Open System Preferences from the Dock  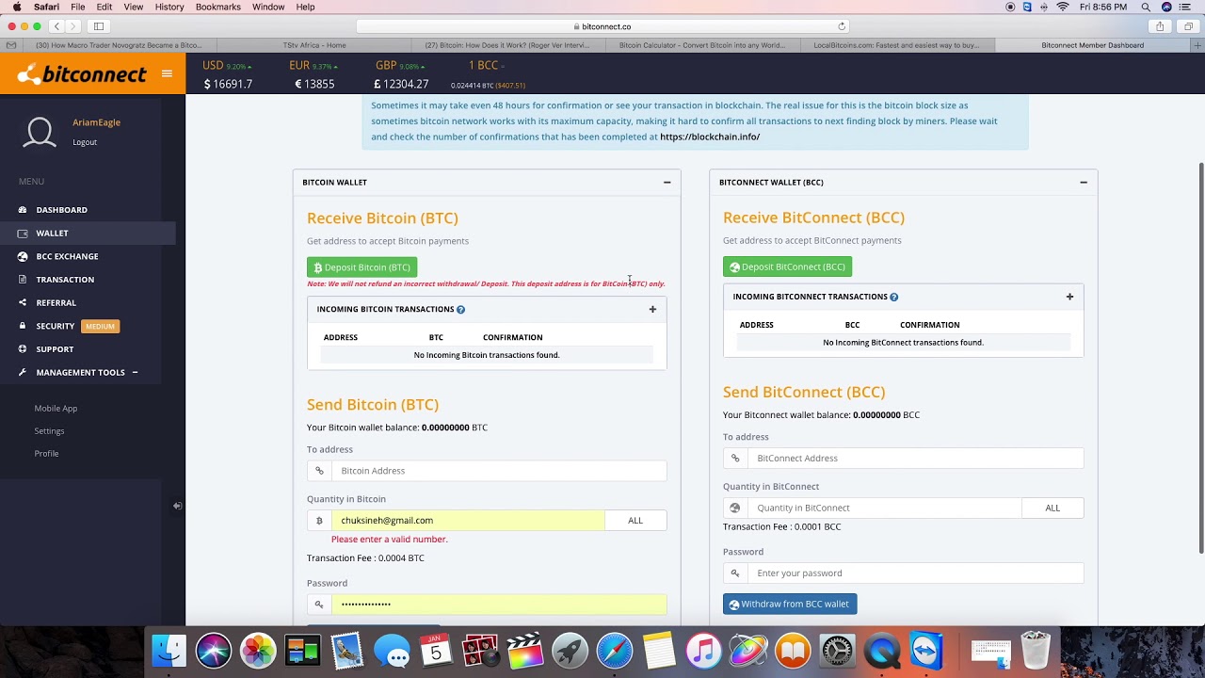click(837, 651)
